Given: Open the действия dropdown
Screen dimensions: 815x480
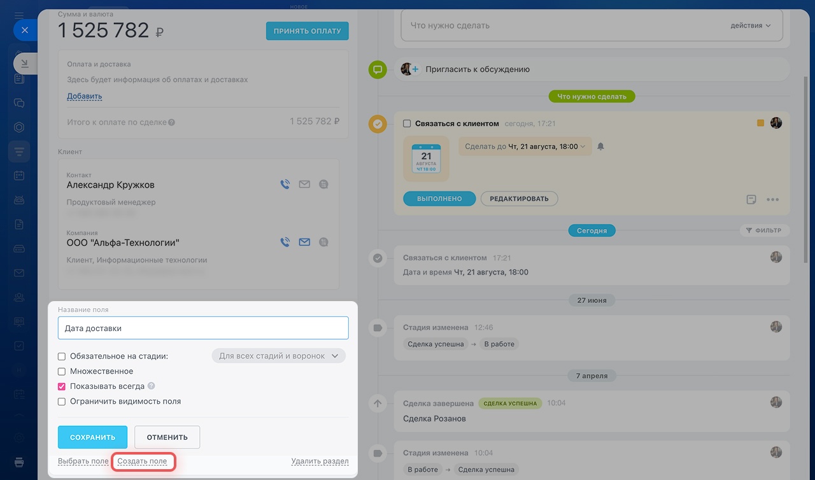Looking at the screenshot, I should tap(750, 25).
